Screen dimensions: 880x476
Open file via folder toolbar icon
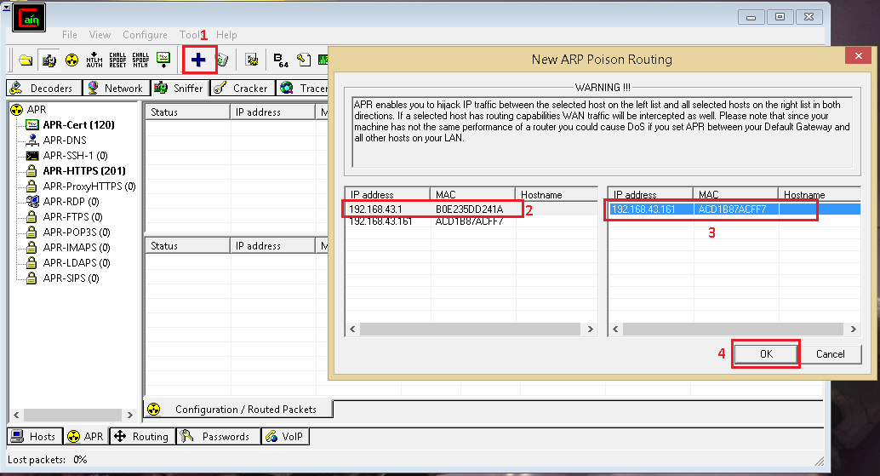coord(26,60)
